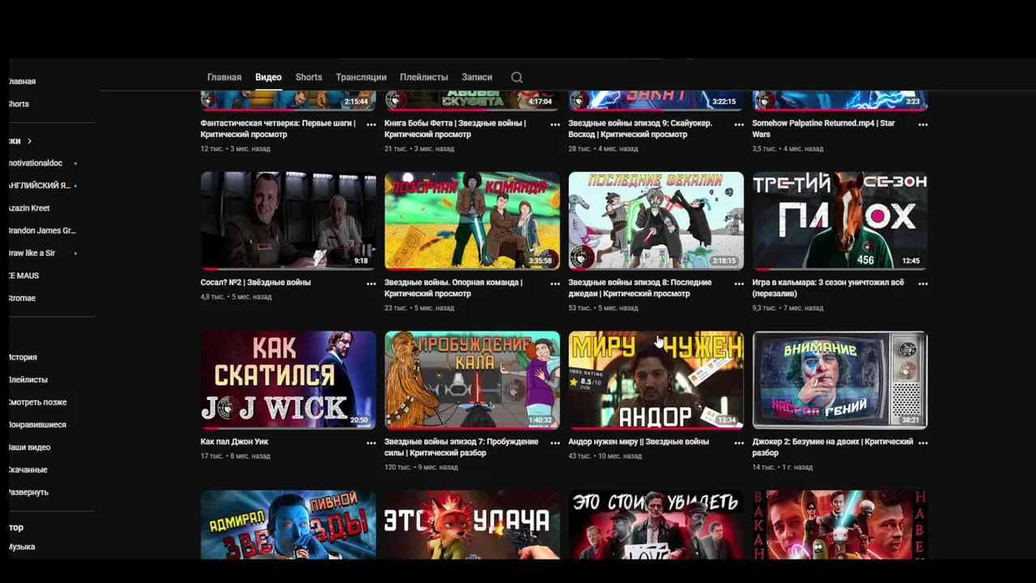Image resolution: width=1036 pixels, height=583 pixels.
Task: Open three-dot menu for Книга Бобы Фетта video
Action: click(554, 125)
